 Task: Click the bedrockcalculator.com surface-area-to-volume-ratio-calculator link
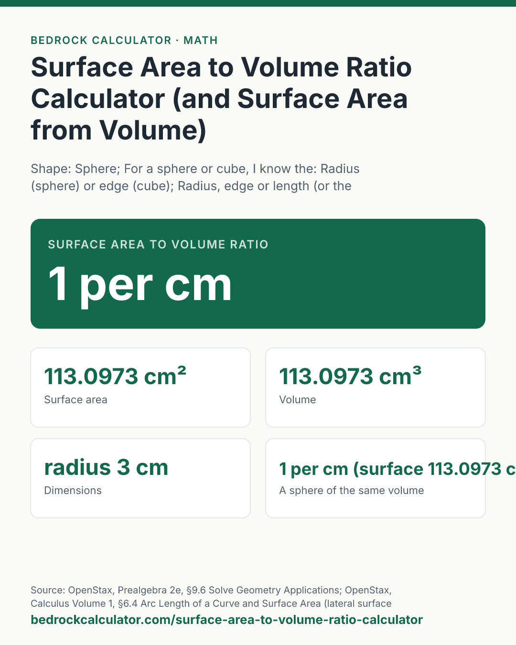(x=226, y=620)
